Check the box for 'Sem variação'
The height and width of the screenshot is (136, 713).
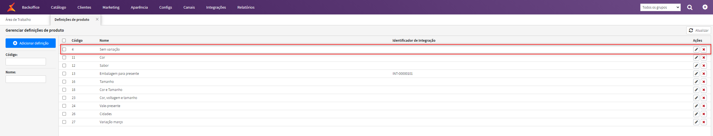(64, 49)
